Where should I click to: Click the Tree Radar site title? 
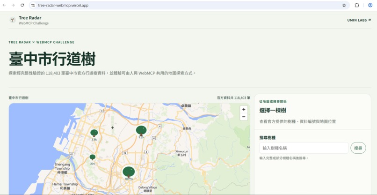[x=30, y=18]
